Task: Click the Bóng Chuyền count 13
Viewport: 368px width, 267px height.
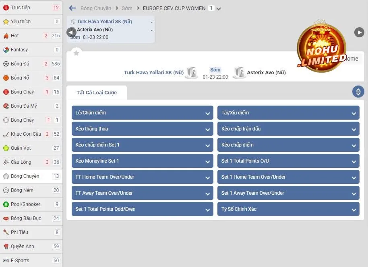Action: (x=56, y=176)
